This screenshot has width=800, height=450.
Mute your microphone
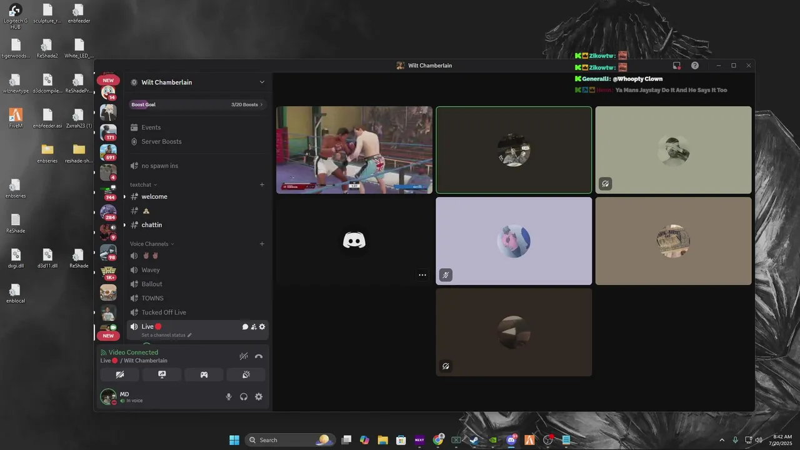229,397
